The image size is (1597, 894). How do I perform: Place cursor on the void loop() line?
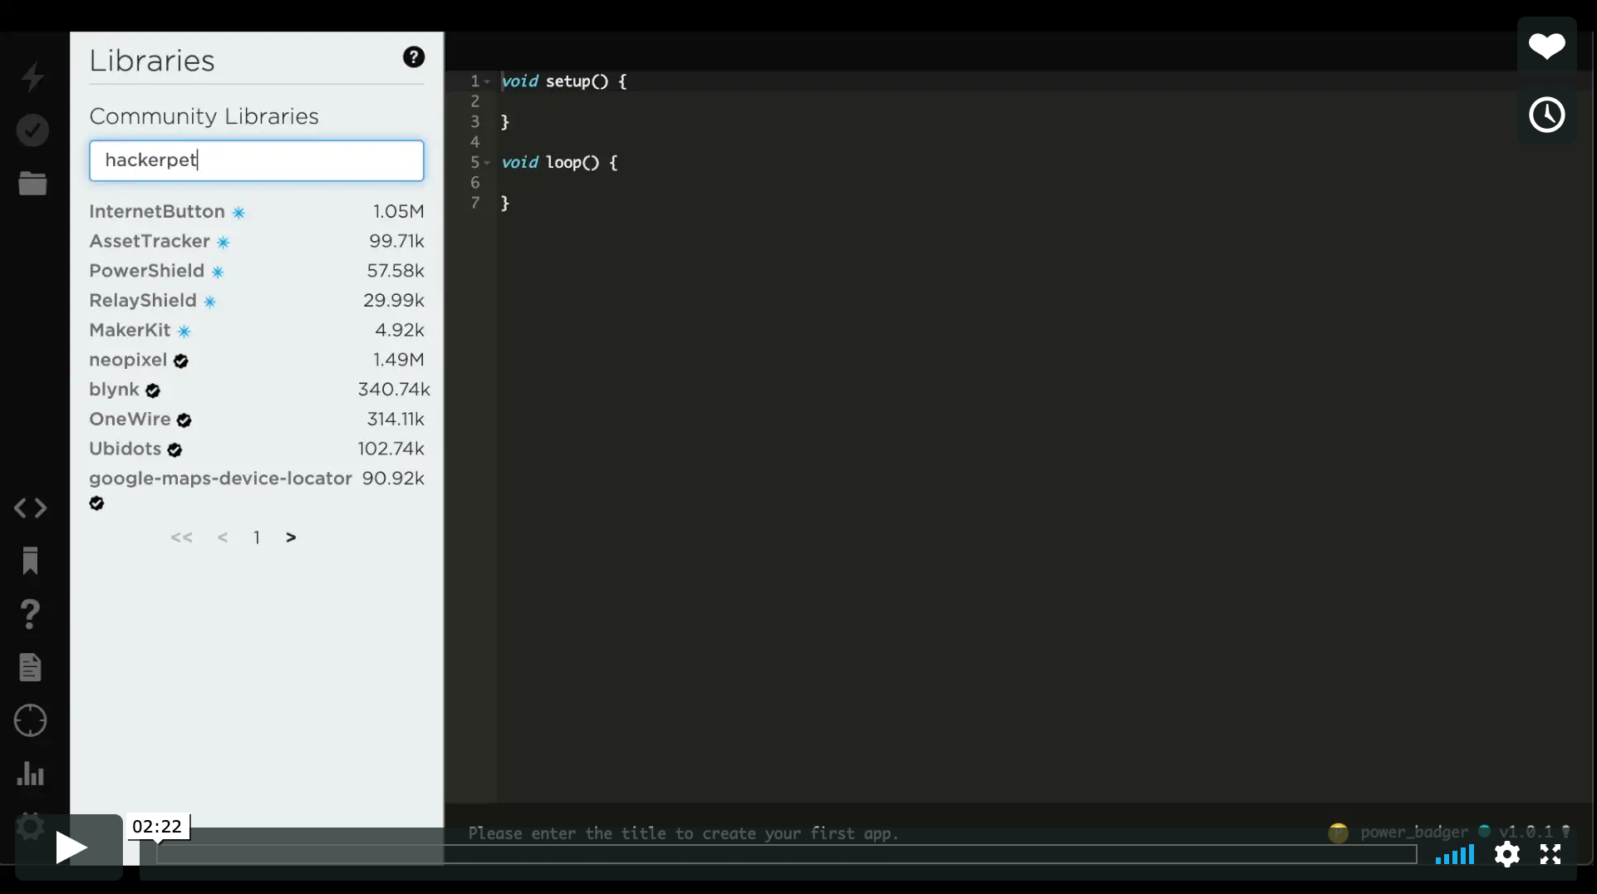559,163
